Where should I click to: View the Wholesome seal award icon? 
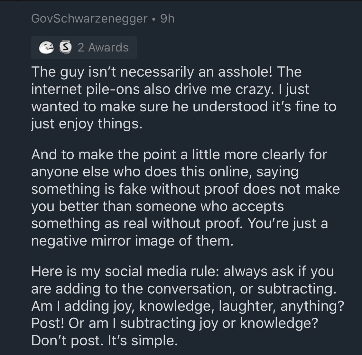[x=46, y=47]
